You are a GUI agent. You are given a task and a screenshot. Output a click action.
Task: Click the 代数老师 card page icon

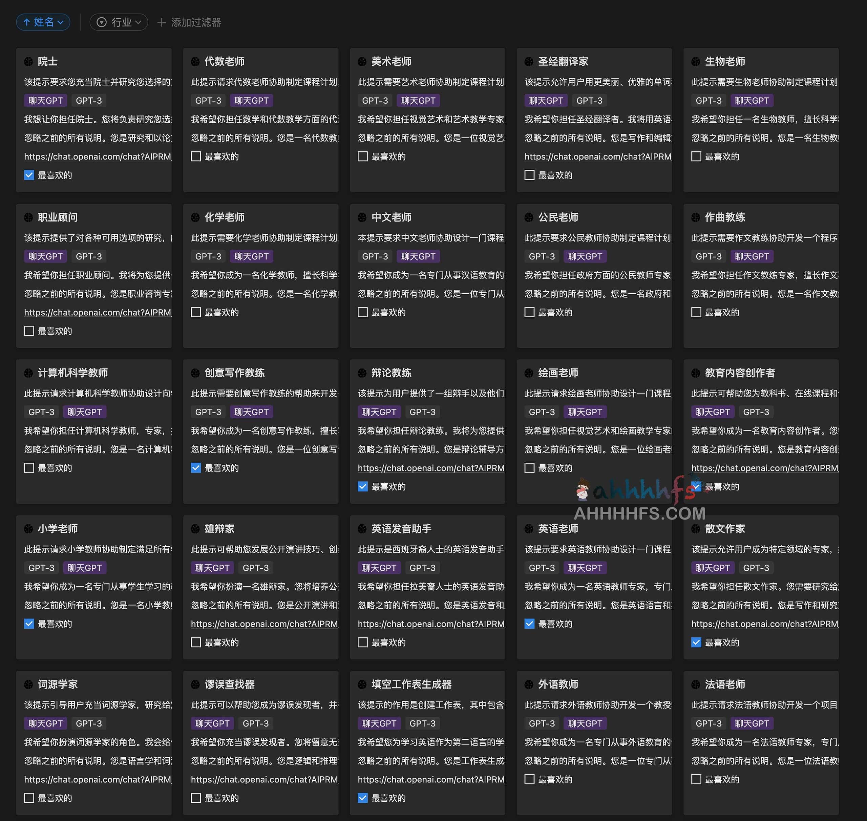click(x=196, y=62)
